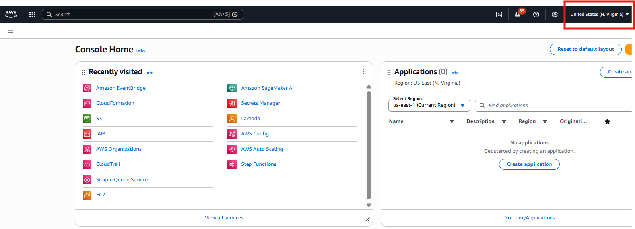Open the IAM link
Viewport: 635px width, 229px height.
[x=101, y=134]
